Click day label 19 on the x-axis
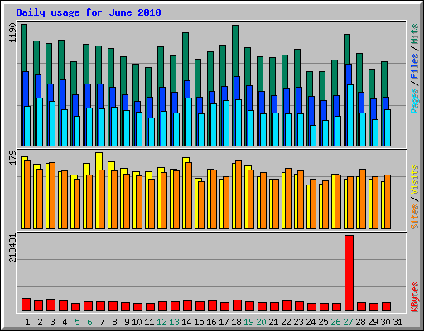Screen dimensions: 424x331 [248, 322]
